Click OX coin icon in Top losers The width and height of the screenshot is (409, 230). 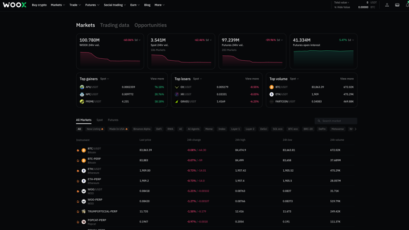pyautogui.click(x=177, y=87)
